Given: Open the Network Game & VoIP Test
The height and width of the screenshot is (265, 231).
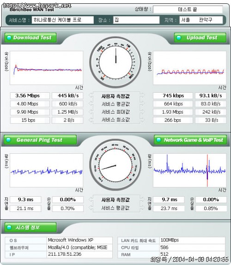Looking at the screenshot, I should [190, 140].
